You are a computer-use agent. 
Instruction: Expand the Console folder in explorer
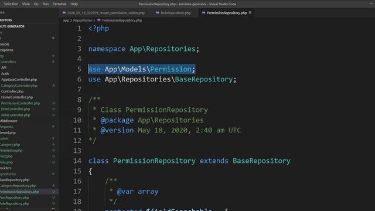[5, 45]
